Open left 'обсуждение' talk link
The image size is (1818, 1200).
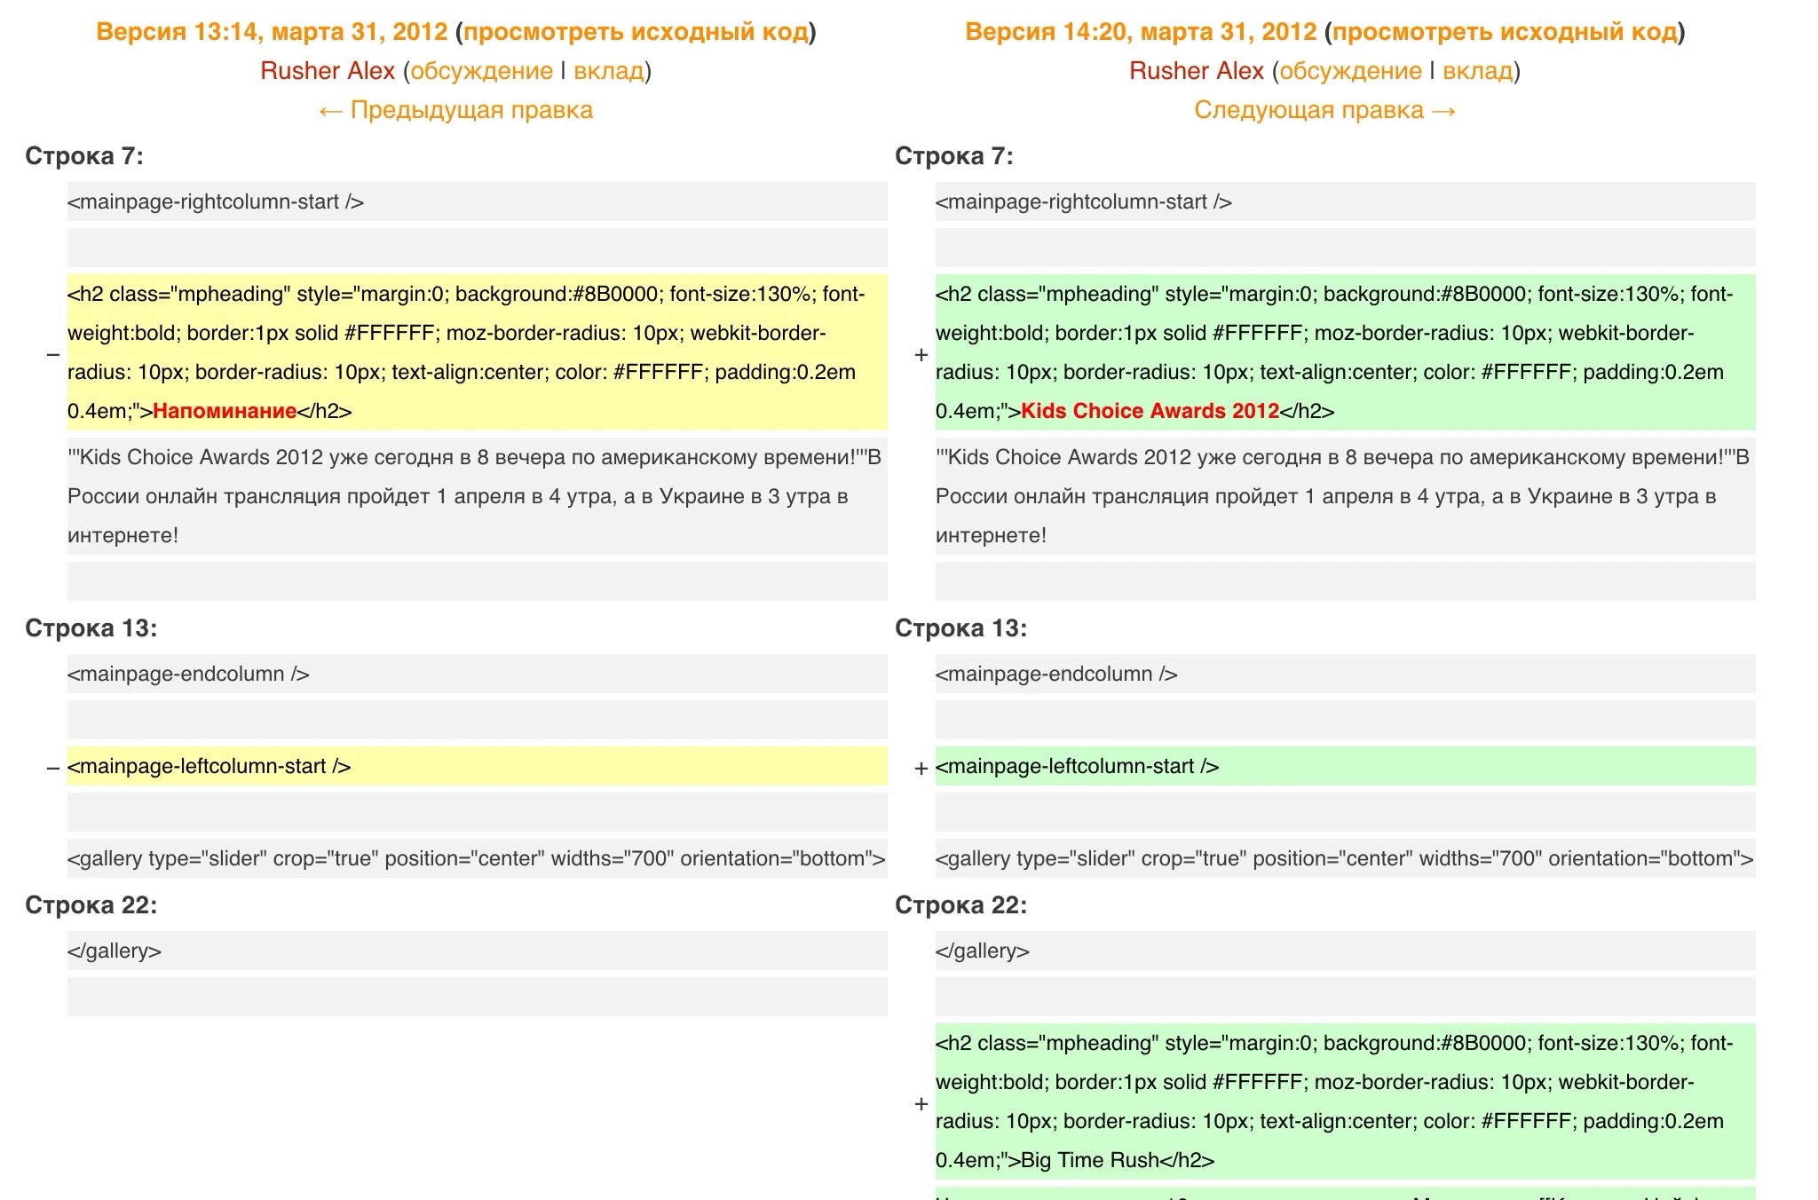click(481, 71)
